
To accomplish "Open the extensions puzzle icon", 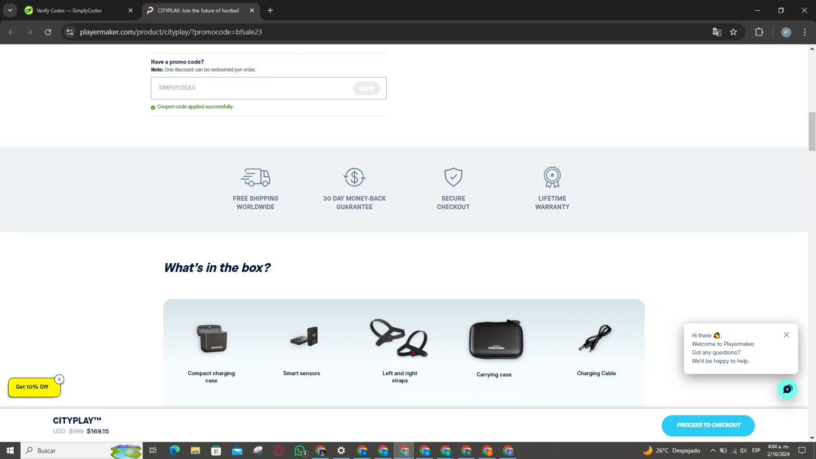I will [759, 32].
